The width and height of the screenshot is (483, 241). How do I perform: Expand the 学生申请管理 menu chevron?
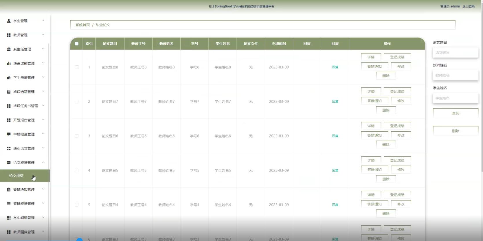pos(43,77)
